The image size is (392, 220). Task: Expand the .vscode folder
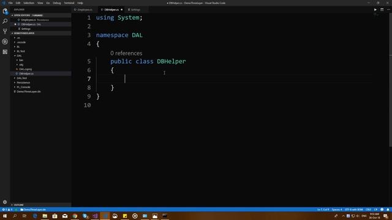[21, 42]
